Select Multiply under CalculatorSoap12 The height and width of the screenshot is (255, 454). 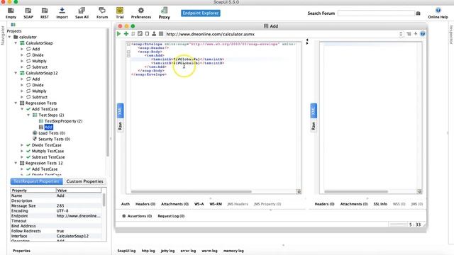coord(39,91)
